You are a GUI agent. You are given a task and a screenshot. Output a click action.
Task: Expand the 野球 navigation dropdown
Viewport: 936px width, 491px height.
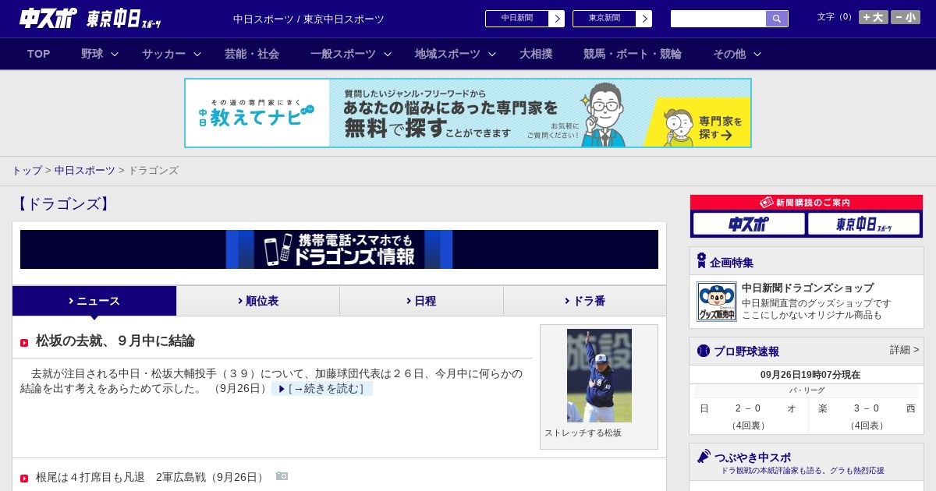100,54
